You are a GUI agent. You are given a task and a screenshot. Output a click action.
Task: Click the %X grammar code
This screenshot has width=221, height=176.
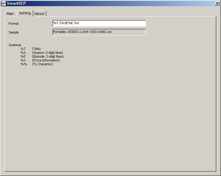23,60
